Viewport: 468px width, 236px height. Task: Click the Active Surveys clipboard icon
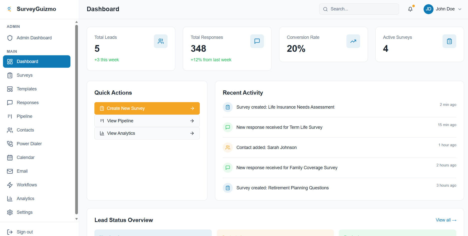449,41
